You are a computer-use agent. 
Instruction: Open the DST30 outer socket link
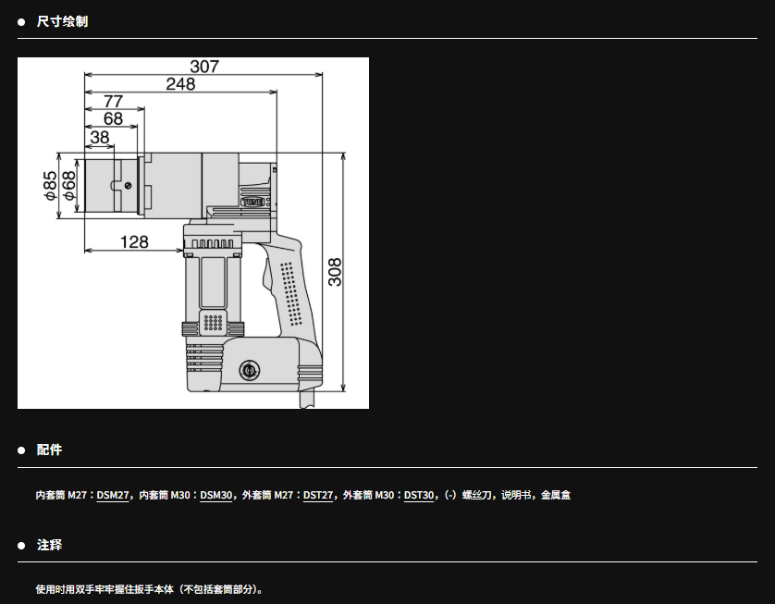[x=419, y=495]
